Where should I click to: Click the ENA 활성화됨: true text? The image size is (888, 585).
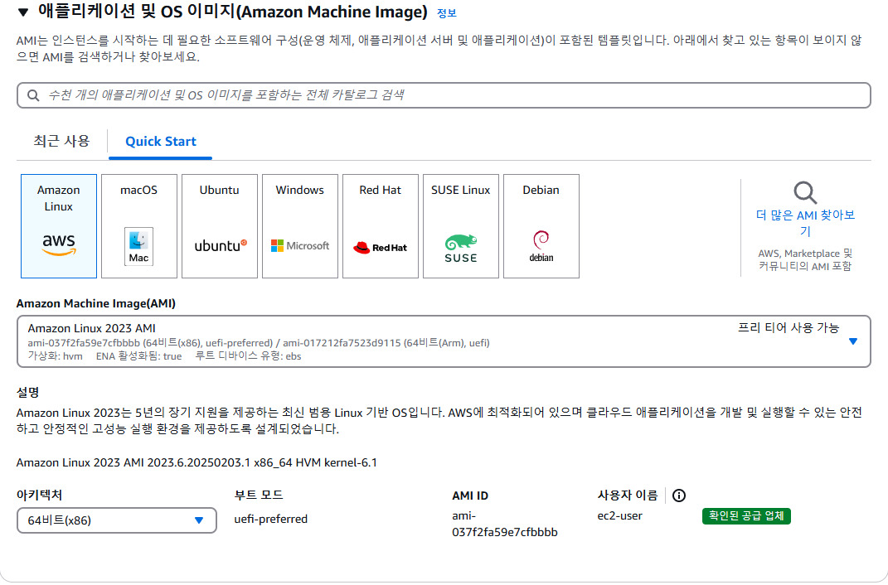[x=138, y=356]
